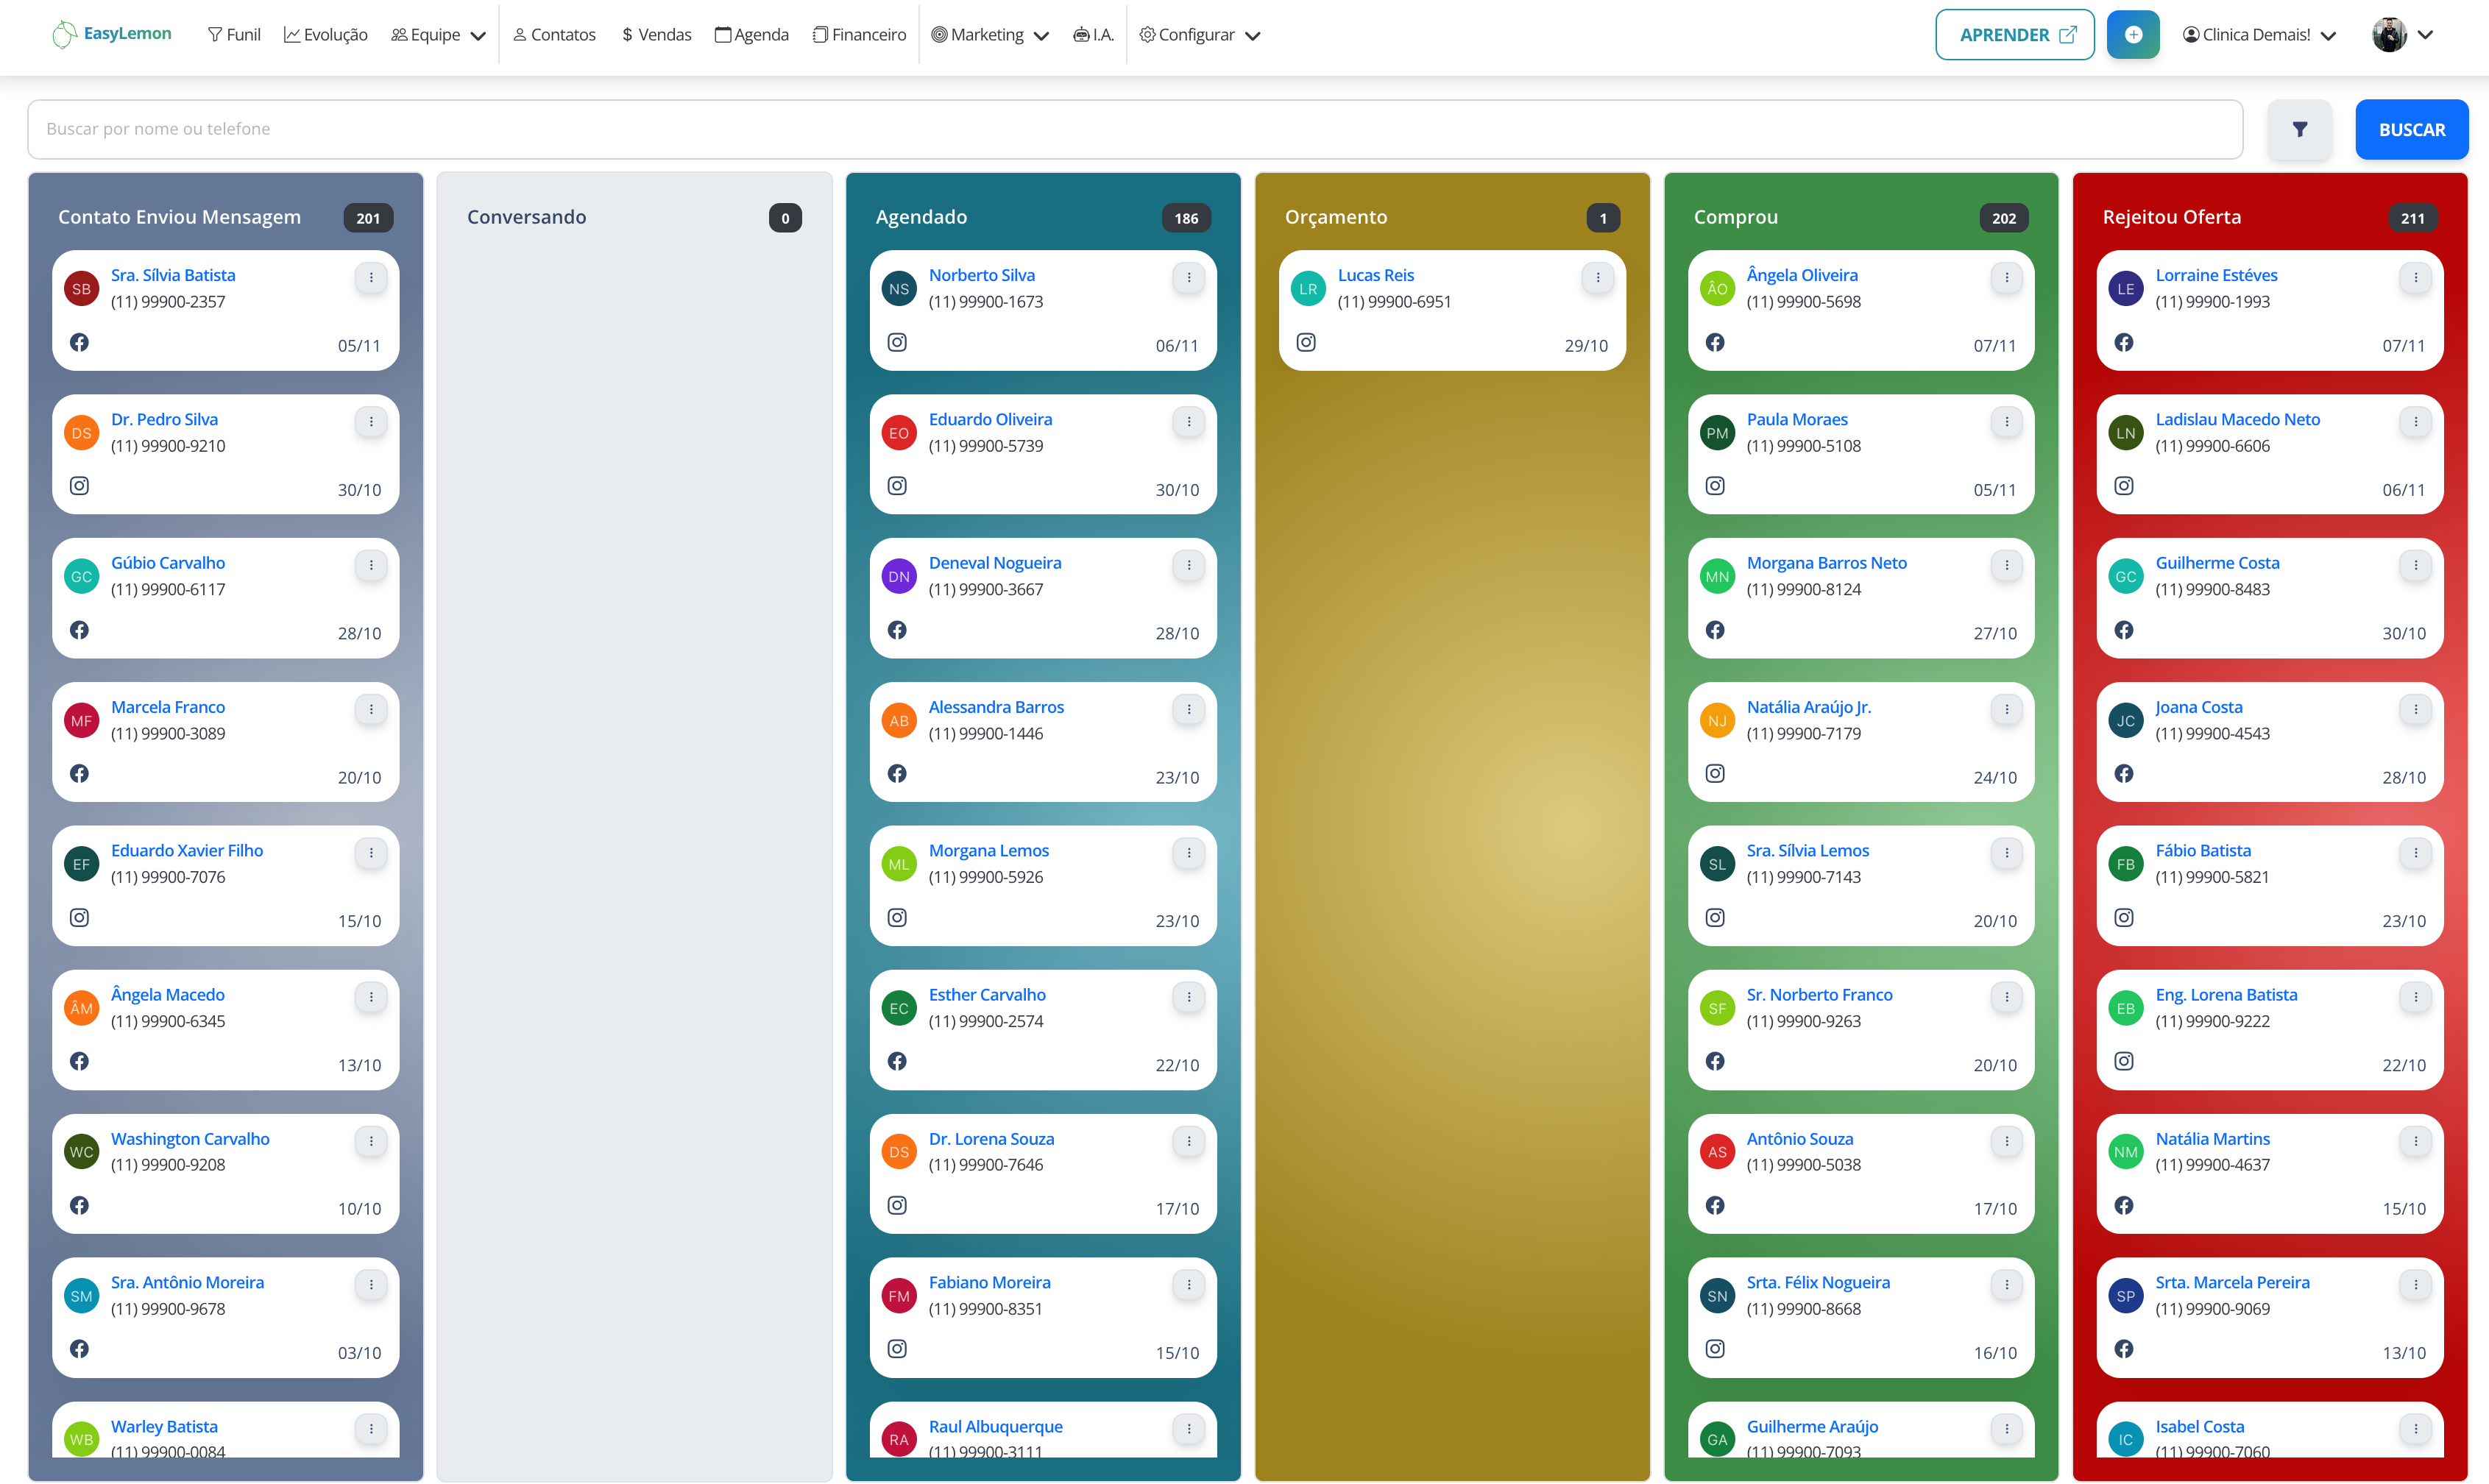The height and width of the screenshot is (1484, 2489).
Task: Click Facebook icon on Sra. Sílvia Batista card
Action: 79,343
